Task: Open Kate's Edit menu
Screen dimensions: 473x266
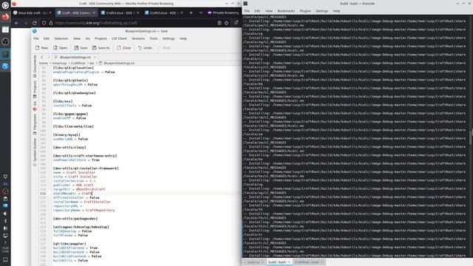Action: coord(46,38)
